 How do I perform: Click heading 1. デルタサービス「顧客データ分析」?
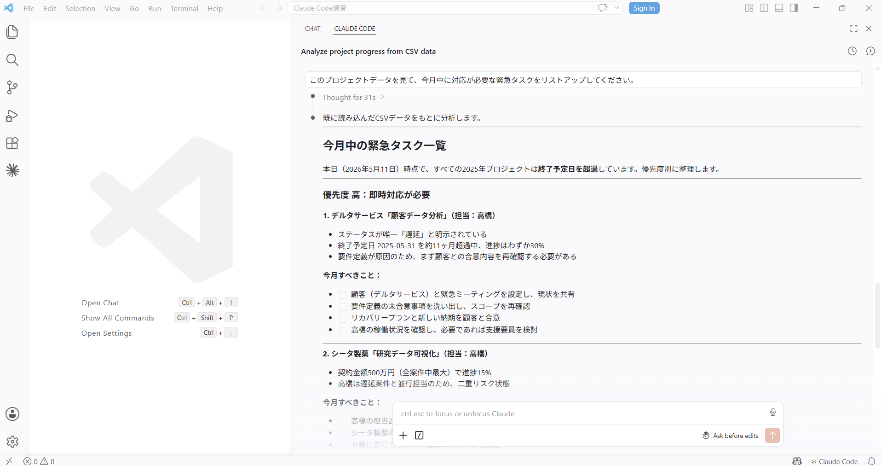coord(410,216)
